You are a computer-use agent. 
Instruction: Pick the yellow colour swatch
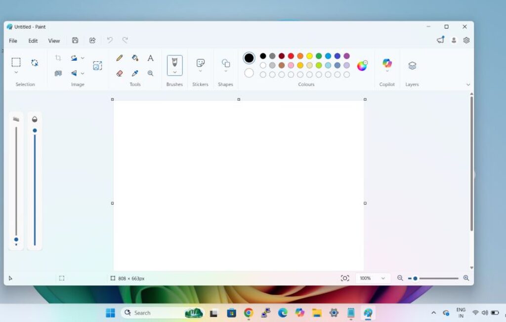click(309, 56)
